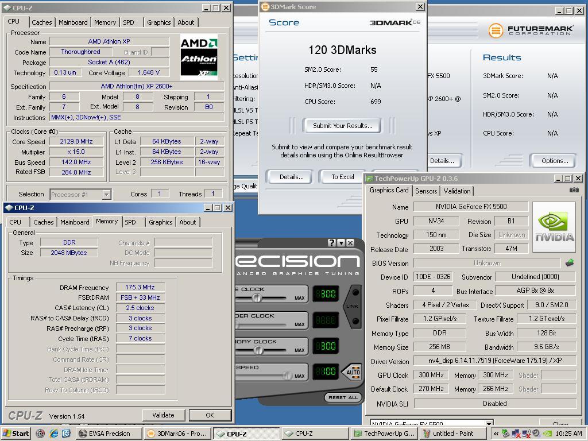
Task: Switch to GPU-Z Validation tab
Action: pyautogui.click(x=457, y=191)
